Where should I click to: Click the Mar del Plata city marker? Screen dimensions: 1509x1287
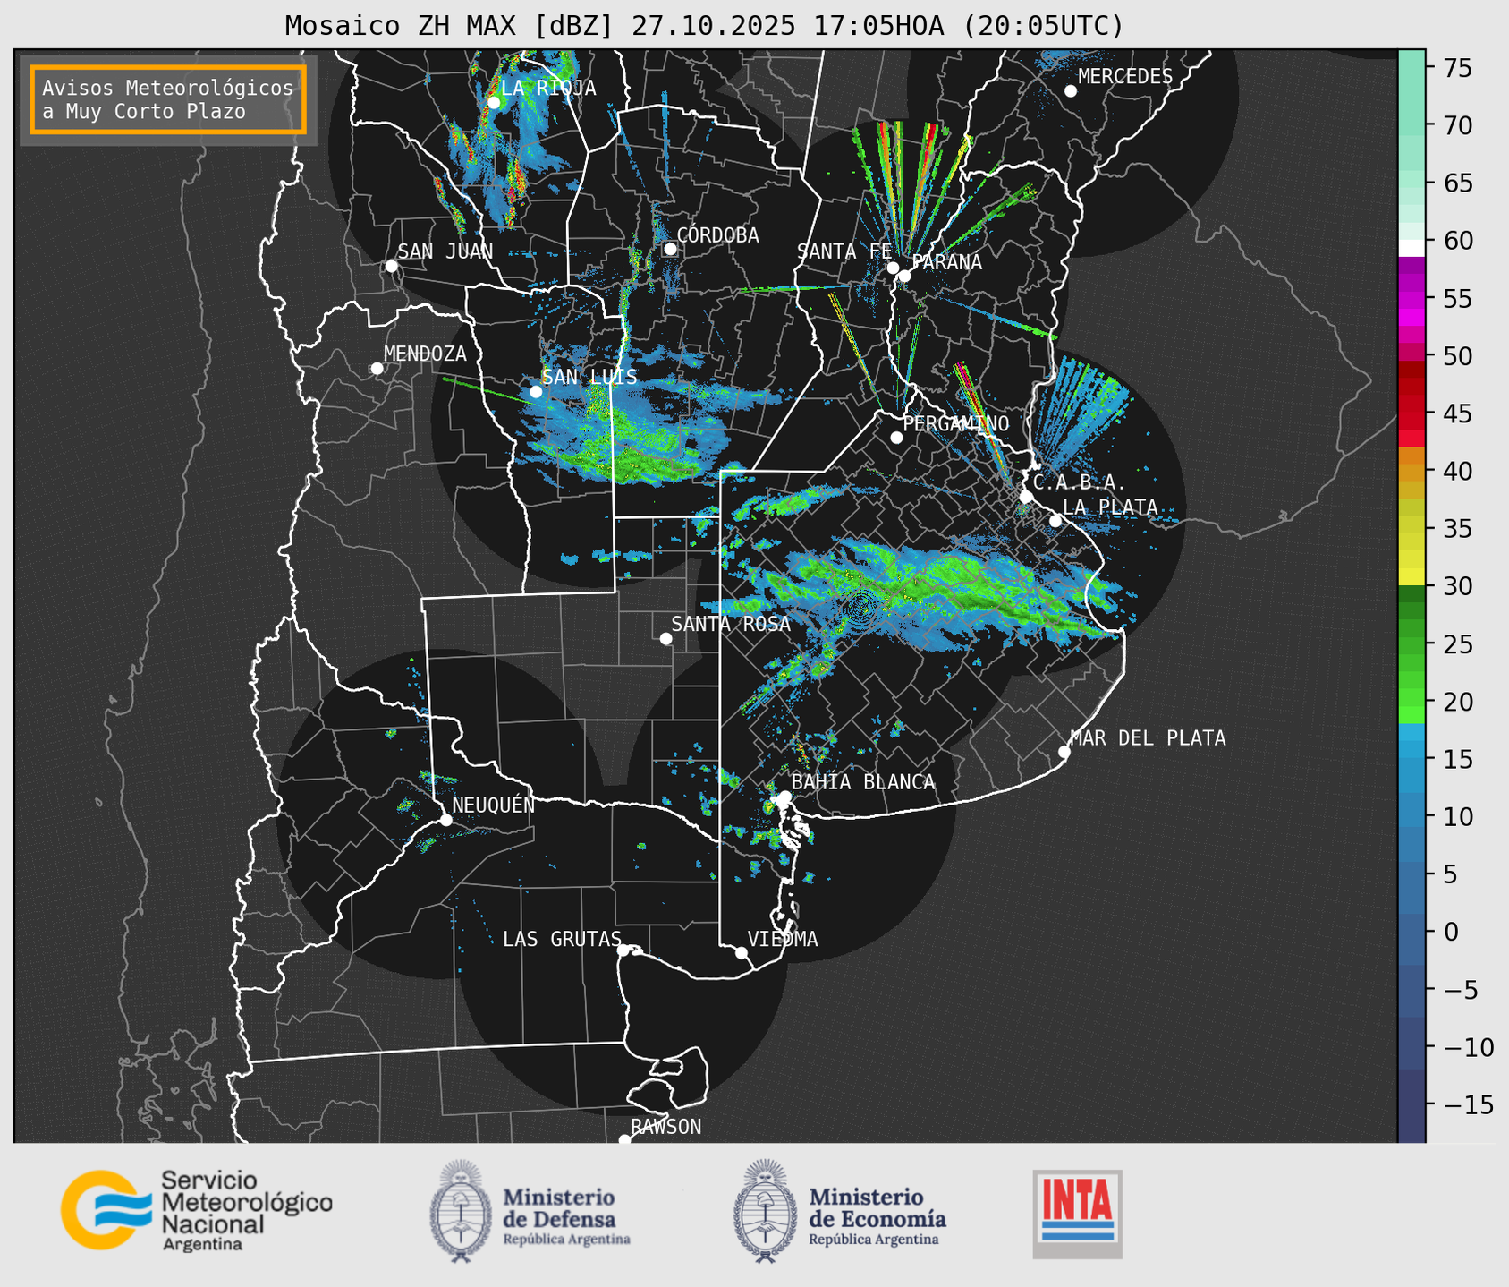[1064, 752]
